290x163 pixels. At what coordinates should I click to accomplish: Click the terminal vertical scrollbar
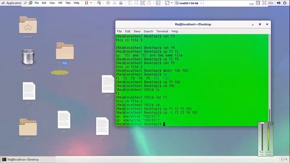(270, 115)
